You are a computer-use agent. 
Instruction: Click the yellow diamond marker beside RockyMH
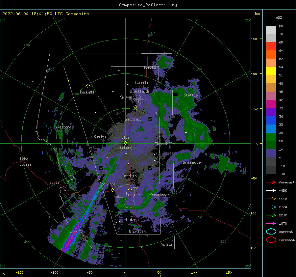point(88,86)
